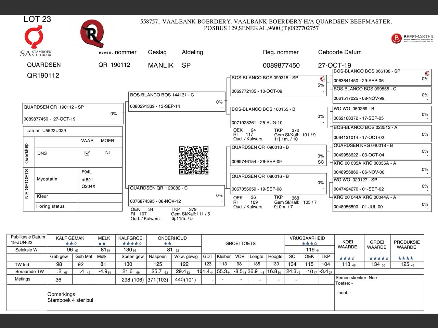
Task: Click the NT value under MOER
Action: [108, 153]
